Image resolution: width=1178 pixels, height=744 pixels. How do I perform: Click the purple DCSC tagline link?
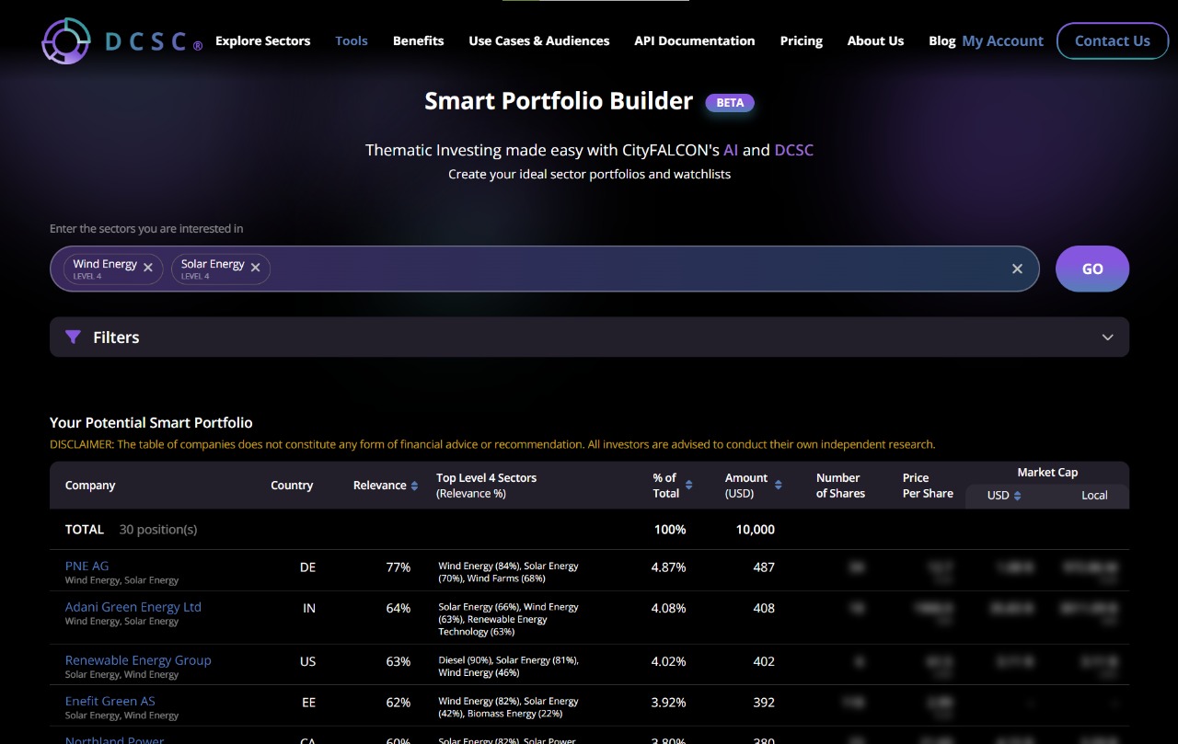coord(794,150)
